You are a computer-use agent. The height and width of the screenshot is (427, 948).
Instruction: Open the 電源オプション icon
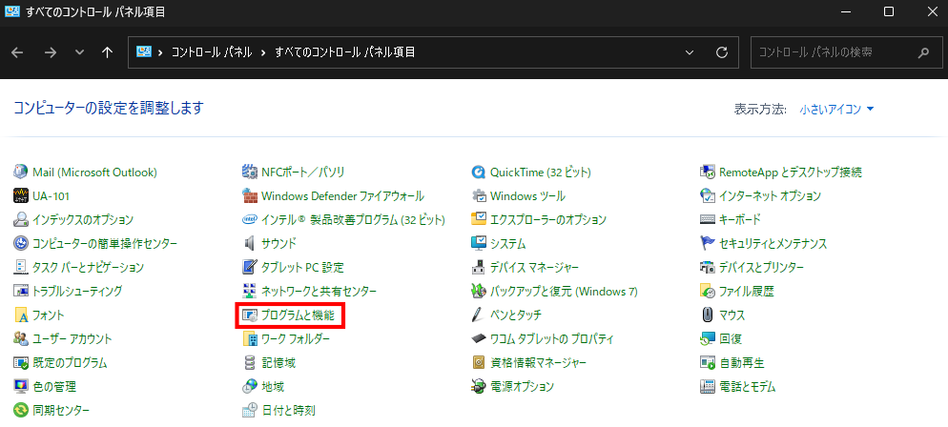tap(479, 387)
